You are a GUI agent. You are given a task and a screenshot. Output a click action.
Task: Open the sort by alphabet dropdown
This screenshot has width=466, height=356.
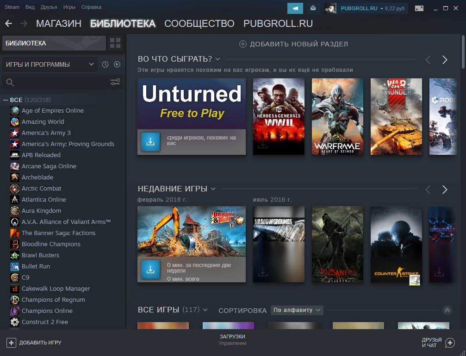(x=297, y=310)
